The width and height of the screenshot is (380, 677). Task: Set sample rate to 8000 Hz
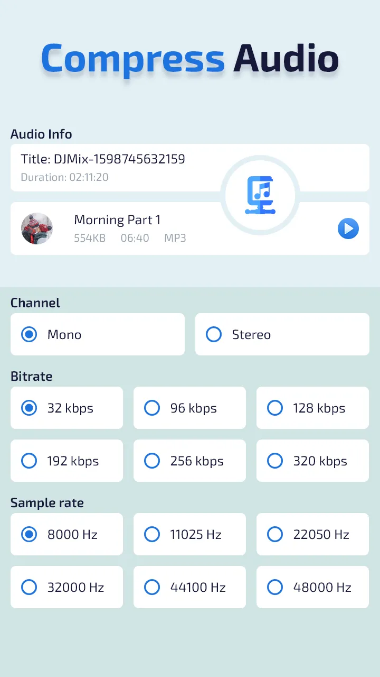[66, 534]
